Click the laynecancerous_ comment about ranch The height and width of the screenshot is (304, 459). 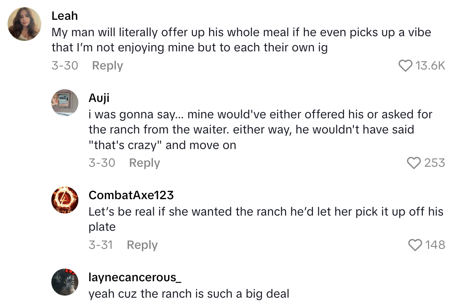click(x=189, y=294)
